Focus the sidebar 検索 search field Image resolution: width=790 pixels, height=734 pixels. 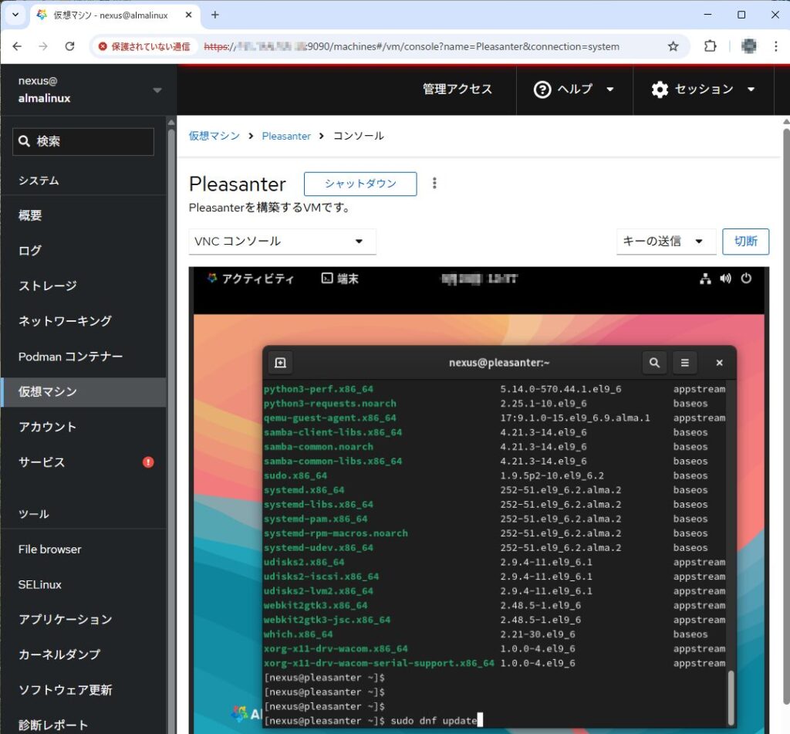coord(83,141)
